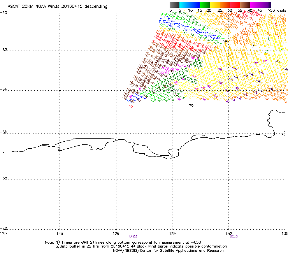
Task: Click the green 15-20 knots legend segment
Action: click(x=205, y=5)
